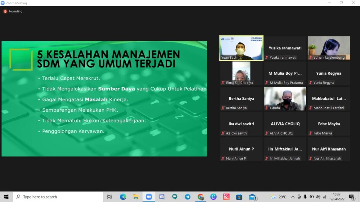
Task: Select Yuan Badr's video thumbnail
Action: (241, 48)
